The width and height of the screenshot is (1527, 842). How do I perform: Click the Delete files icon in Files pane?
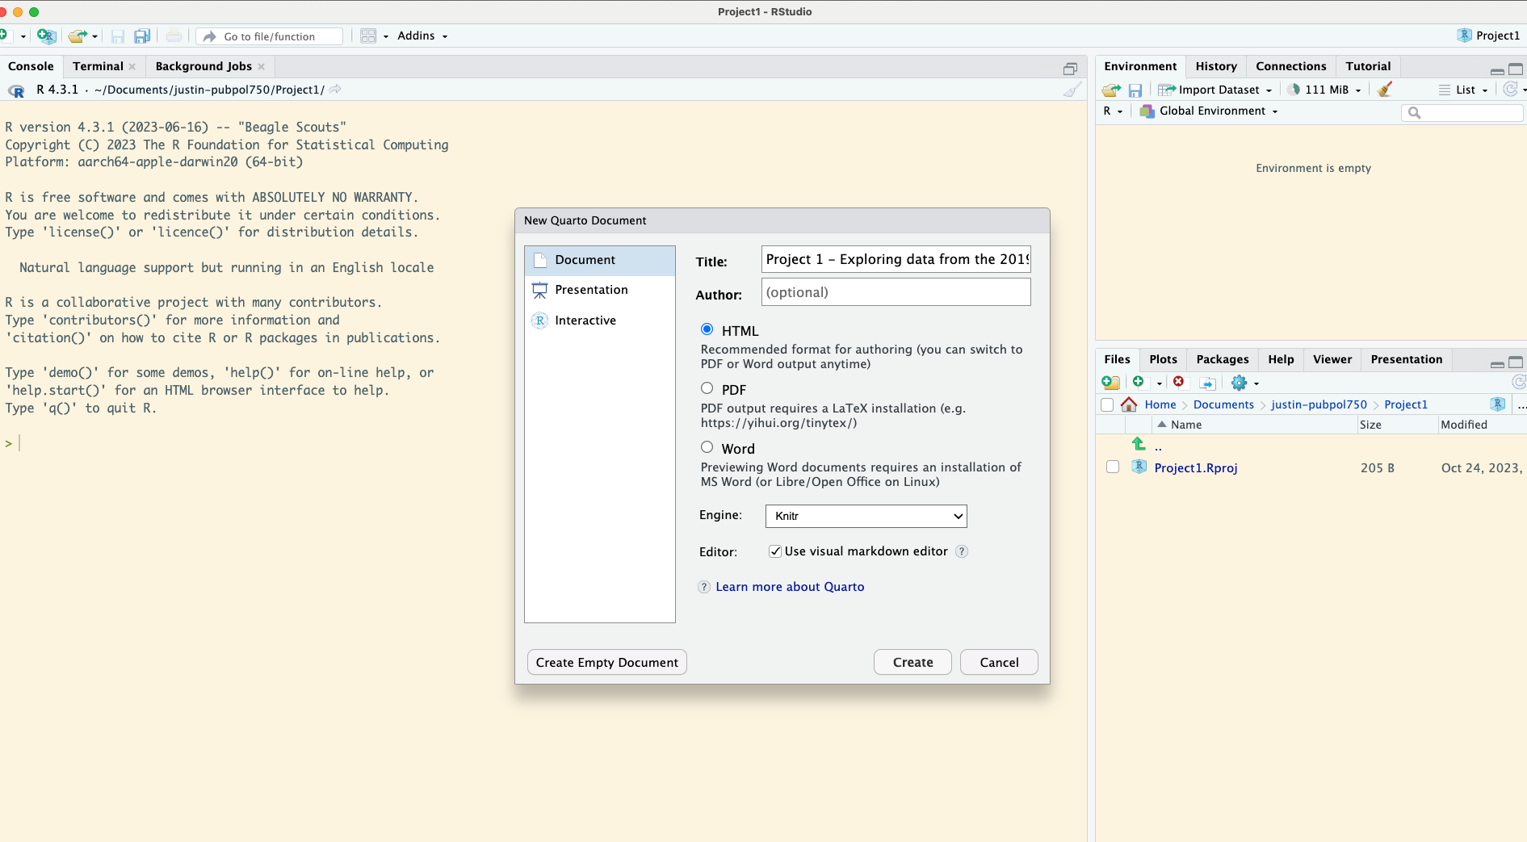click(1179, 382)
